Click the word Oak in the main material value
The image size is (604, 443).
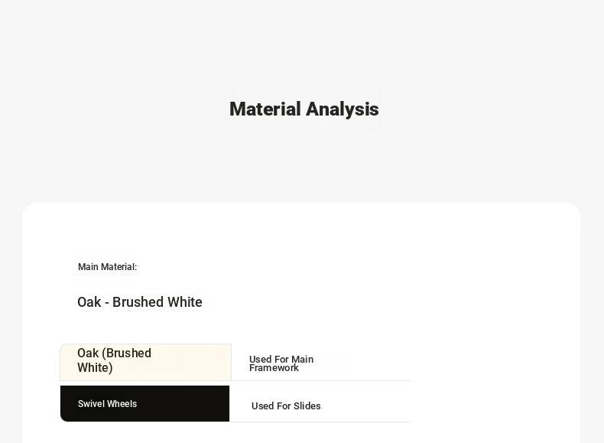(x=89, y=302)
